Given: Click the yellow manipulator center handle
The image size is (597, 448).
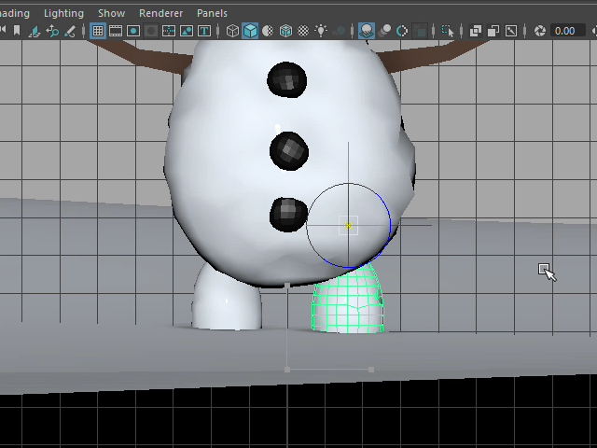Looking at the screenshot, I should [349, 226].
